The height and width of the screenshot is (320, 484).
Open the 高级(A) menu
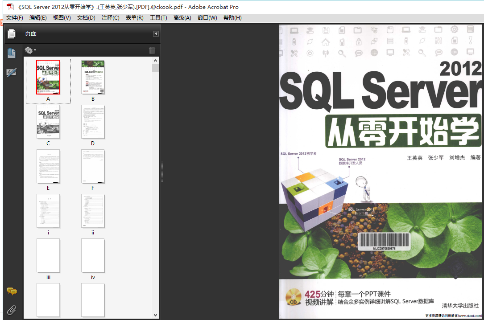tap(182, 18)
